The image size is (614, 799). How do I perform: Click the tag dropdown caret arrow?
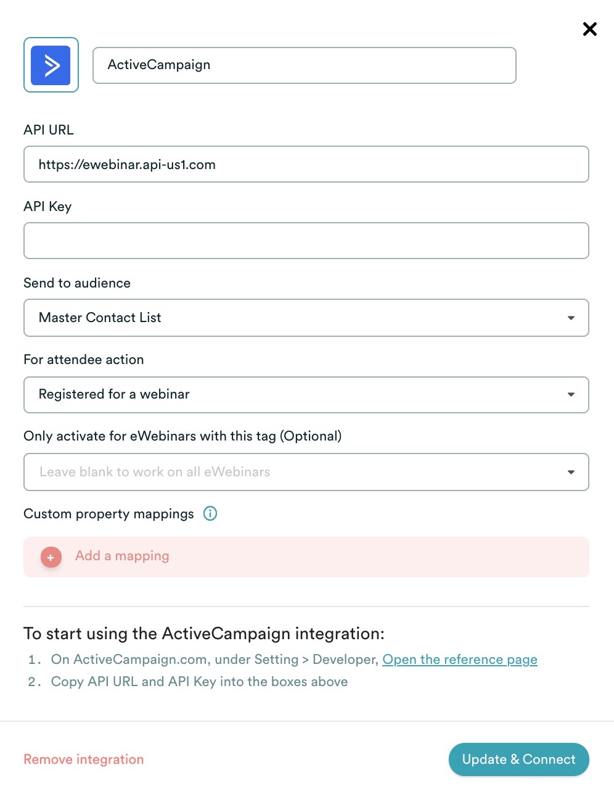pos(571,472)
